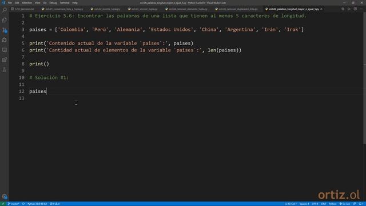Change file encoding via UTF-8 indicator
This screenshot has width=366, height=206.
click(315, 204)
